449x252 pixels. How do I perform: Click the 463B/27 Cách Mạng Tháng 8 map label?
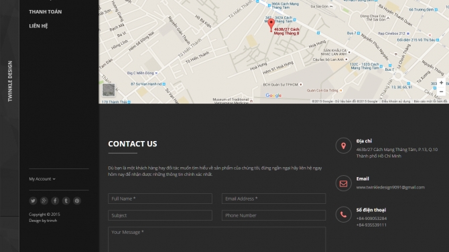coord(286,31)
